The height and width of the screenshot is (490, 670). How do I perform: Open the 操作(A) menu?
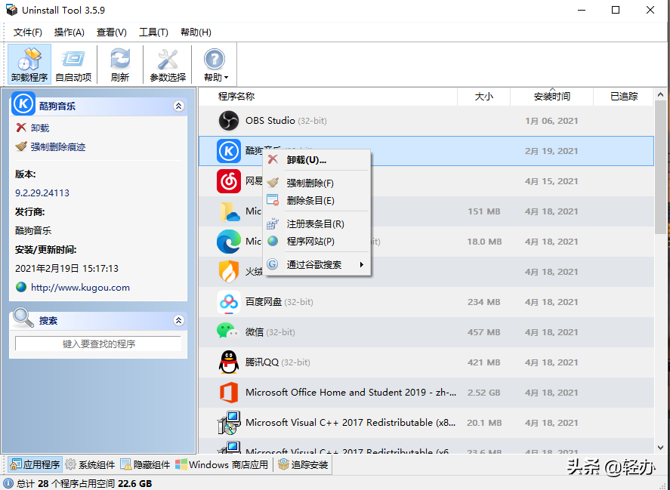point(69,32)
